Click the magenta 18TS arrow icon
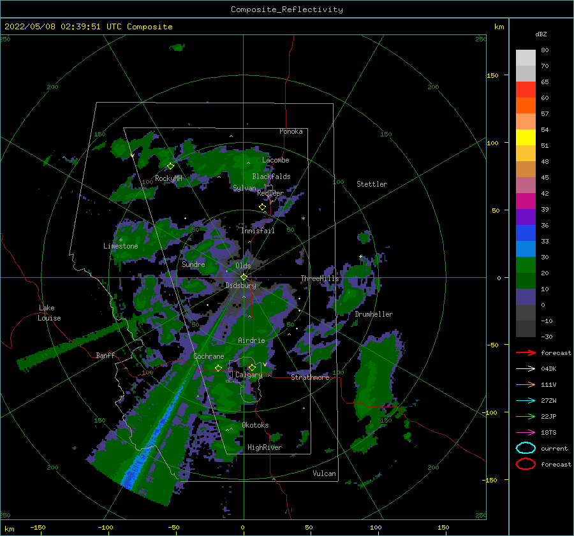Screen dimensions: 574x536 (x=526, y=433)
